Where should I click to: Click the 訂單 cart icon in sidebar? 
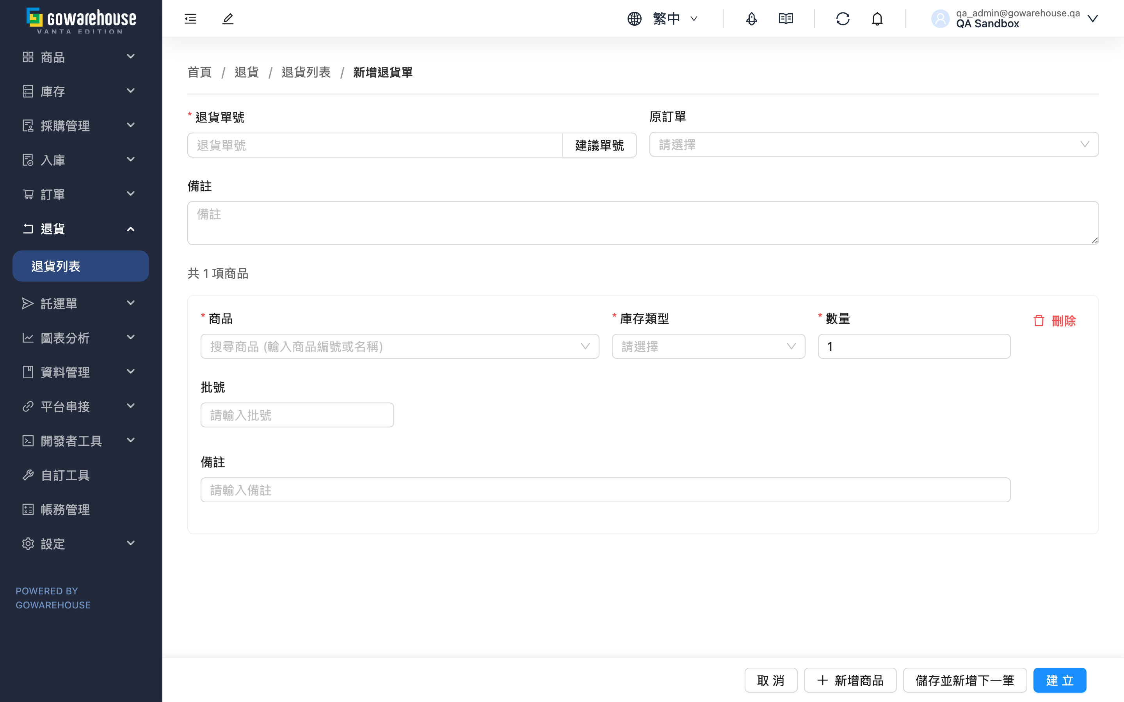point(28,194)
